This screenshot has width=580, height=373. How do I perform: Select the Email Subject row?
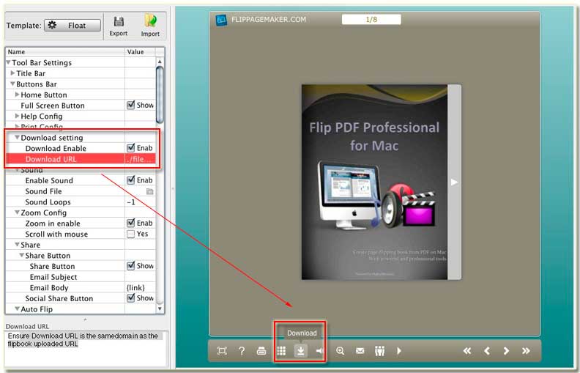point(81,277)
